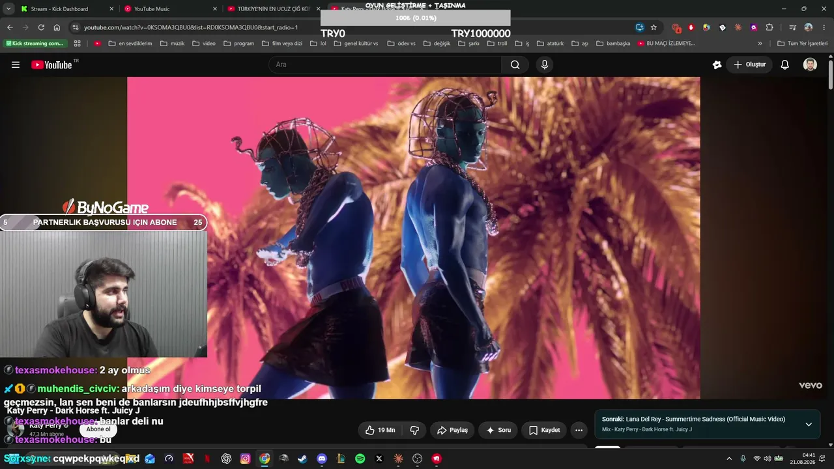Click the Kaydet save button
This screenshot has height=469, width=834.
(545, 430)
